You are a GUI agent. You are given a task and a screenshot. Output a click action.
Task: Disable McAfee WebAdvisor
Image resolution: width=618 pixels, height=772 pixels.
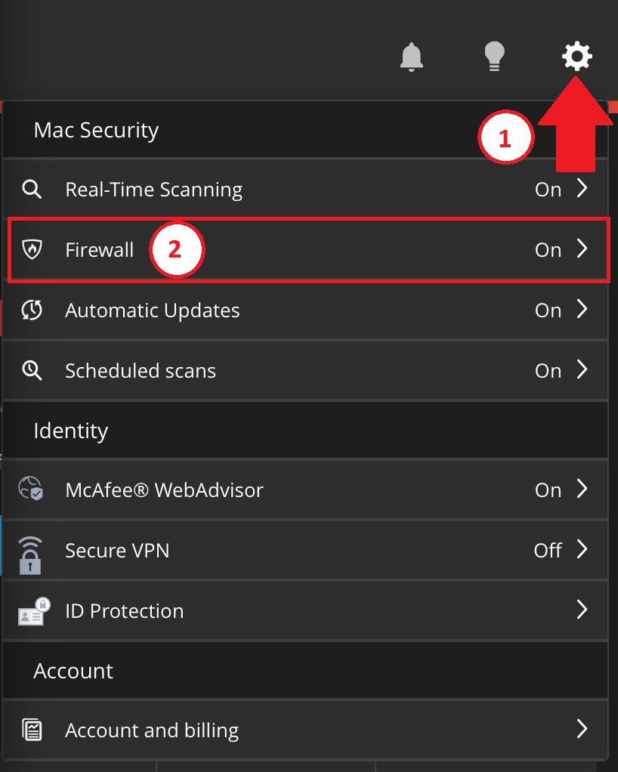pos(547,489)
